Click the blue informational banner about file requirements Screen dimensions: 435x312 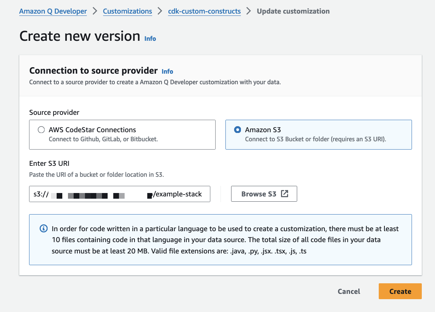click(x=221, y=239)
